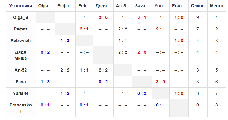Click the Участники column header
The height and width of the screenshot is (120, 228).
[20, 6]
